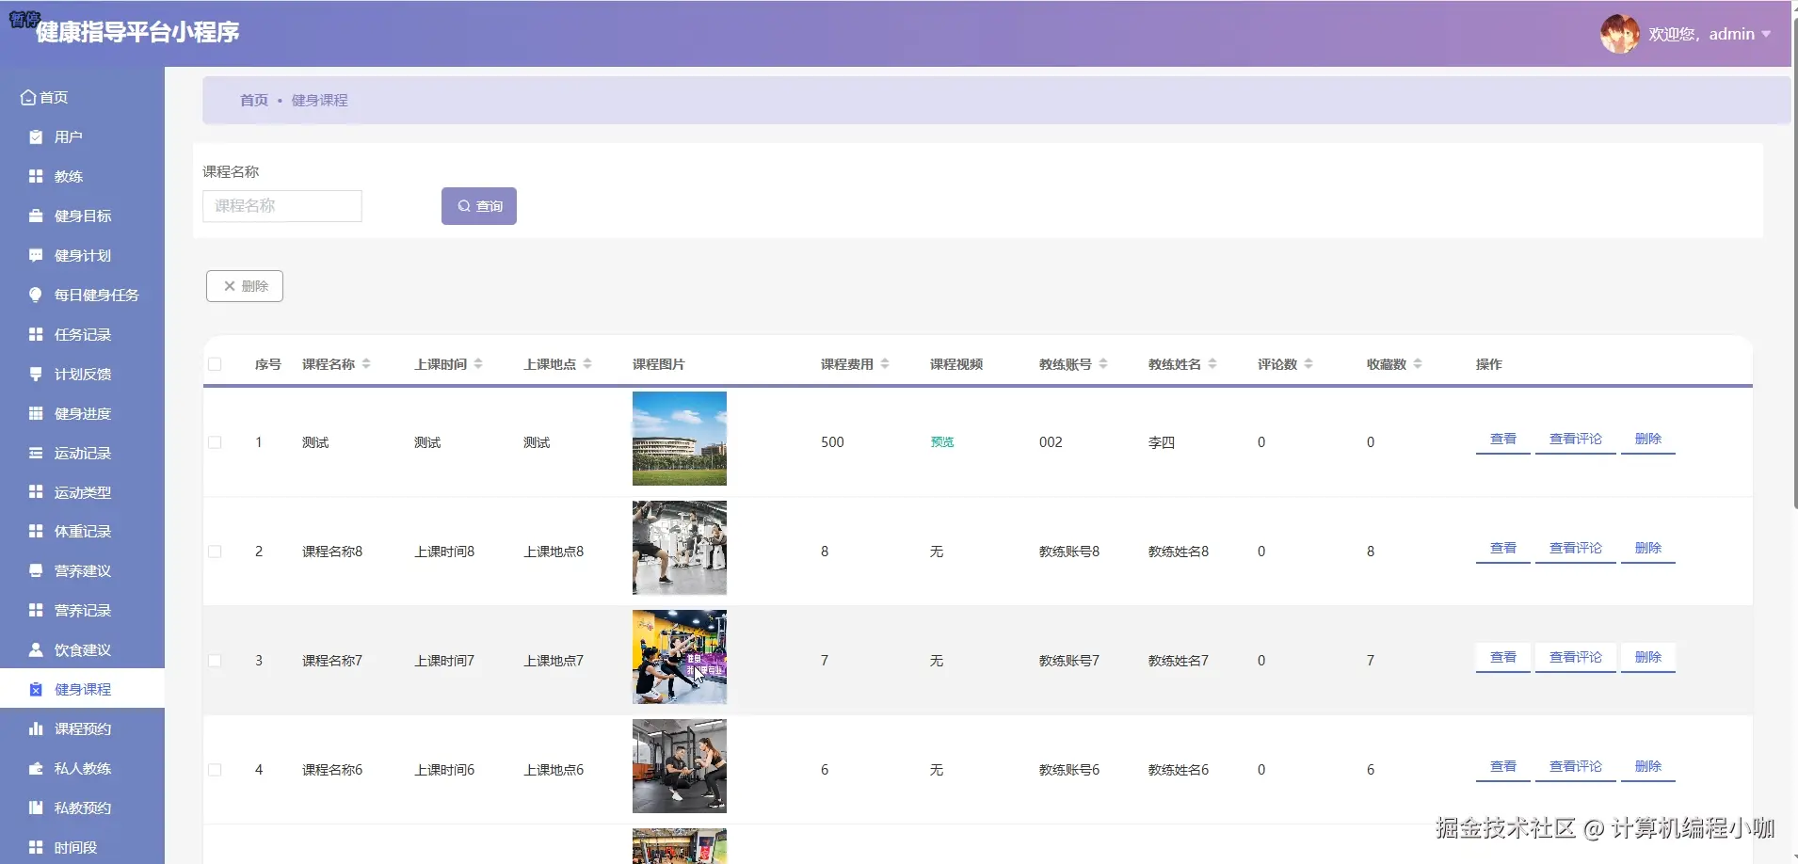Tick the checkbox for 课程名称8 row
Image resolution: width=1798 pixels, height=864 pixels.
[x=215, y=552]
